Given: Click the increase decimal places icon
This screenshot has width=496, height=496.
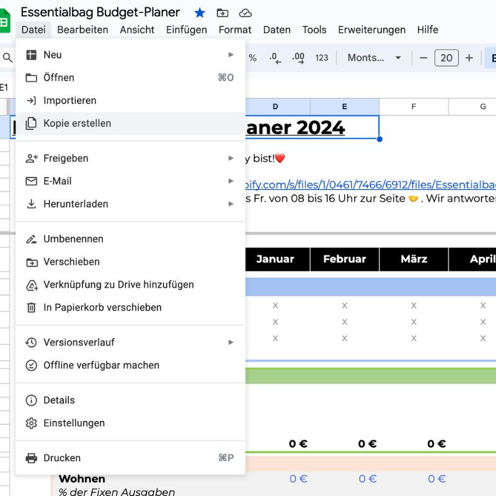Looking at the screenshot, I should (298, 58).
